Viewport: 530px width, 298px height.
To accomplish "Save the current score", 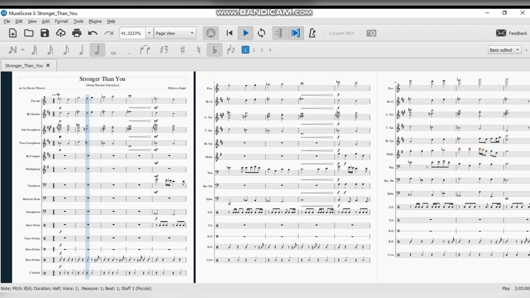I will [45, 33].
